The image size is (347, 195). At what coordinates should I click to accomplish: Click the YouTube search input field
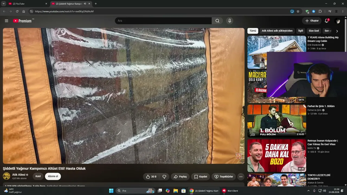click(163, 21)
